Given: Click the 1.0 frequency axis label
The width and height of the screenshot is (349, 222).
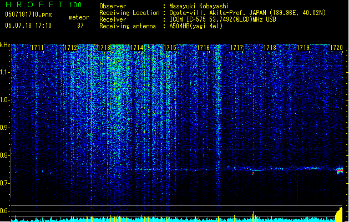Looking at the screenshot, I should coord(4,100).
